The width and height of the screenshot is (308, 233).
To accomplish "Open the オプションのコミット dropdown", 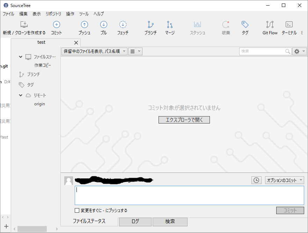I will coord(284,180).
